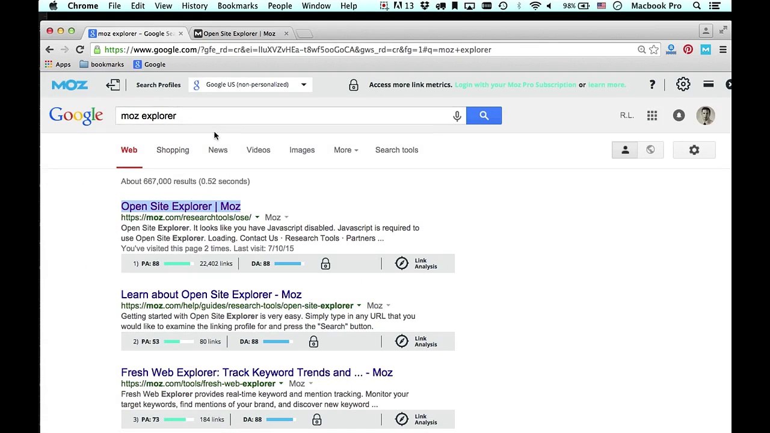Hide private results with globe icon
Image resolution: width=770 pixels, height=433 pixels.
point(650,150)
